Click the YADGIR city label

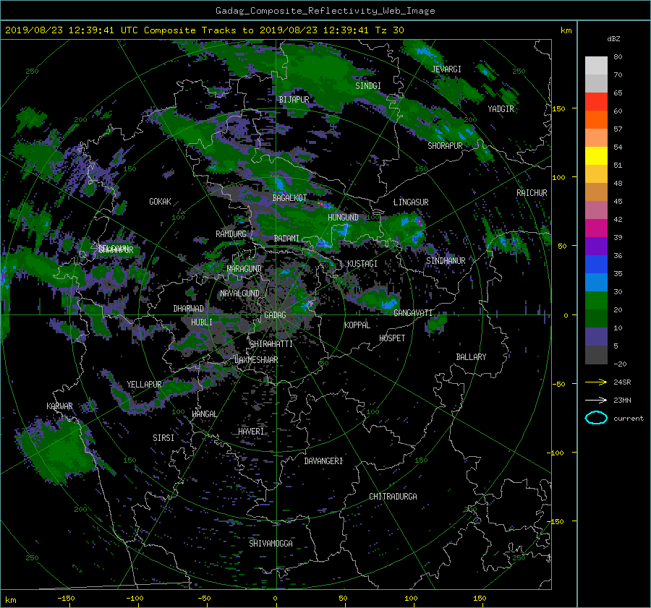pyautogui.click(x=501, y=109)
